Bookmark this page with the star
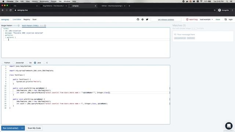This screenshot has width=235, height=132. [x=214, y=10]
